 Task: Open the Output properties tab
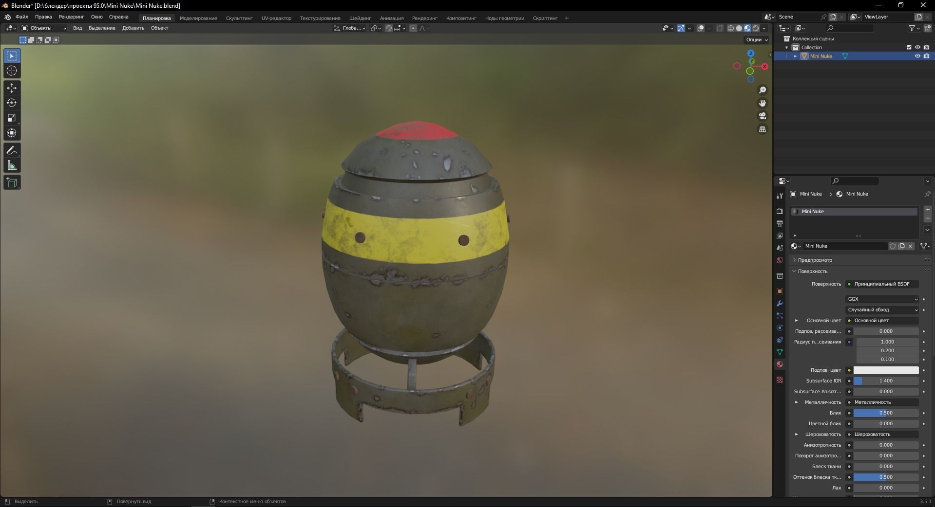(x=780, y=223)
